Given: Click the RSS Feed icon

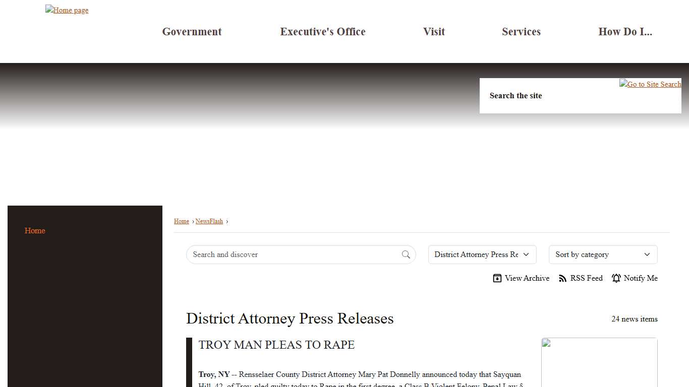Looking at the screenshot, I should tap(563, 278).
